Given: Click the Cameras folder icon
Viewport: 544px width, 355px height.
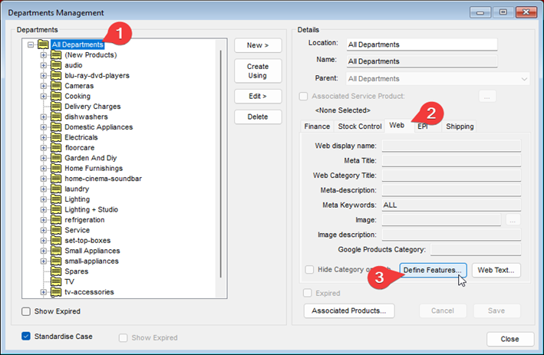Looking at the screenshot, I should point(55,86).
